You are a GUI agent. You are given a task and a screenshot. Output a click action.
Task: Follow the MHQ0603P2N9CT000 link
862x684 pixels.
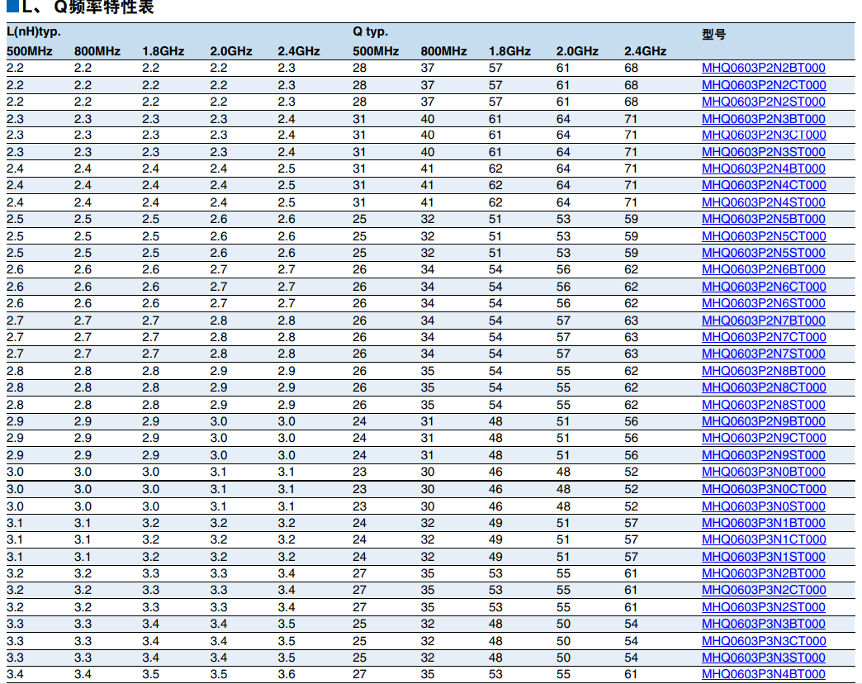click(764, 438)
